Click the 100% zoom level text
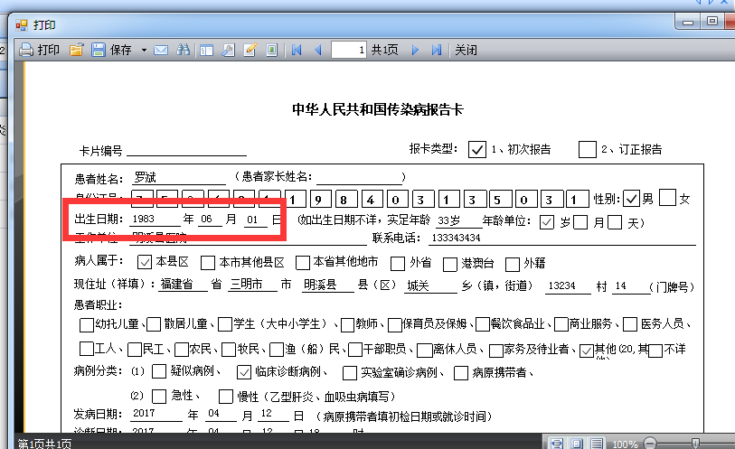 click(625, 444)
